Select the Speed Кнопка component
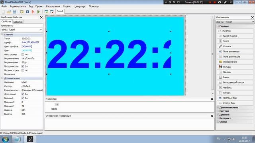Image resolution: width=255 pixels, height=143 pixels. (x=235, y=36)
